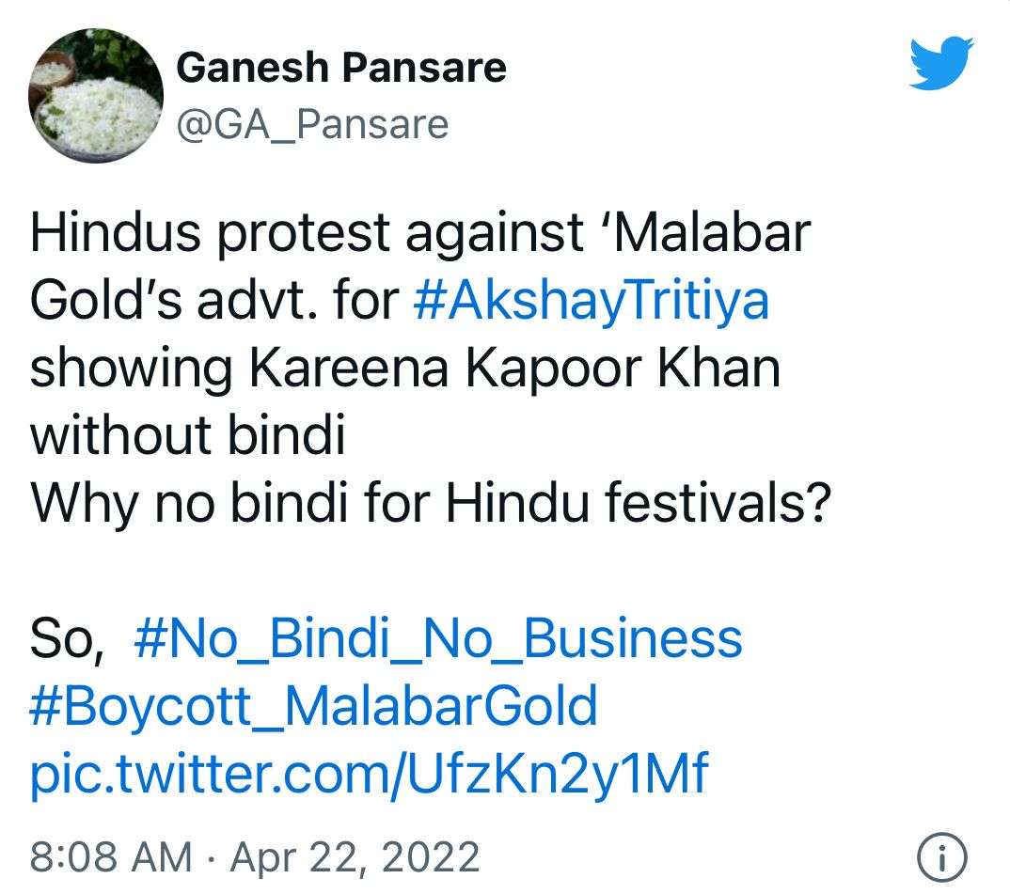
Task: Click the display name Ganesh Pansare
Action: click(340, 68)
